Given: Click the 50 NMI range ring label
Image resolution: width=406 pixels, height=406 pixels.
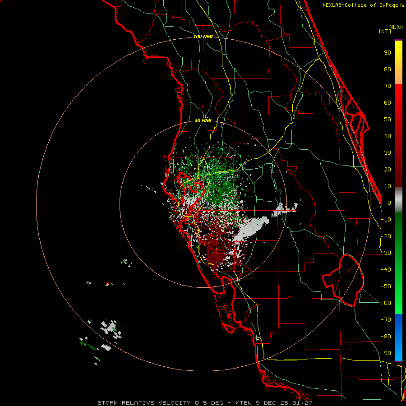Looking at the screenshot, I should [x=203, y=120].
